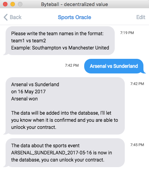Close the Byteball window with red button
Screen dimensions: 149x169
coord(5,4)
